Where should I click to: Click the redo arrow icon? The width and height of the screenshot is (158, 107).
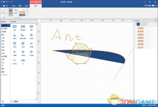[9, 2]
